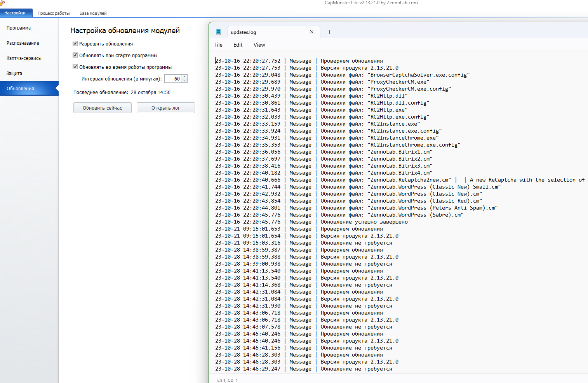This screenshot has width=588, height=383.
Task: Click the Notepad icon beside updates.log tab
Action: [x=218, y=32]
